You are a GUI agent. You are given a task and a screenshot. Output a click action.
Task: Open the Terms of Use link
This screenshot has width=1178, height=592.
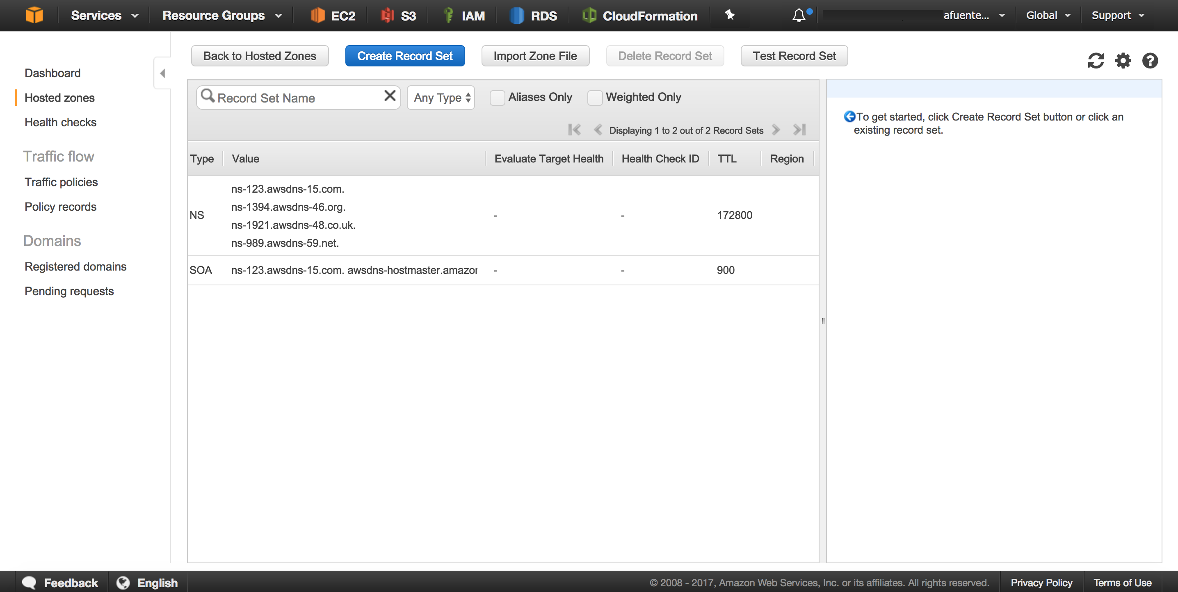[1122, 583]
